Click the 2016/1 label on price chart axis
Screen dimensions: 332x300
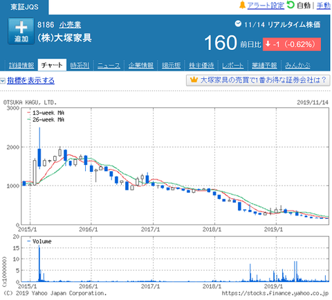pyautogui.click(x=89, y=229)
